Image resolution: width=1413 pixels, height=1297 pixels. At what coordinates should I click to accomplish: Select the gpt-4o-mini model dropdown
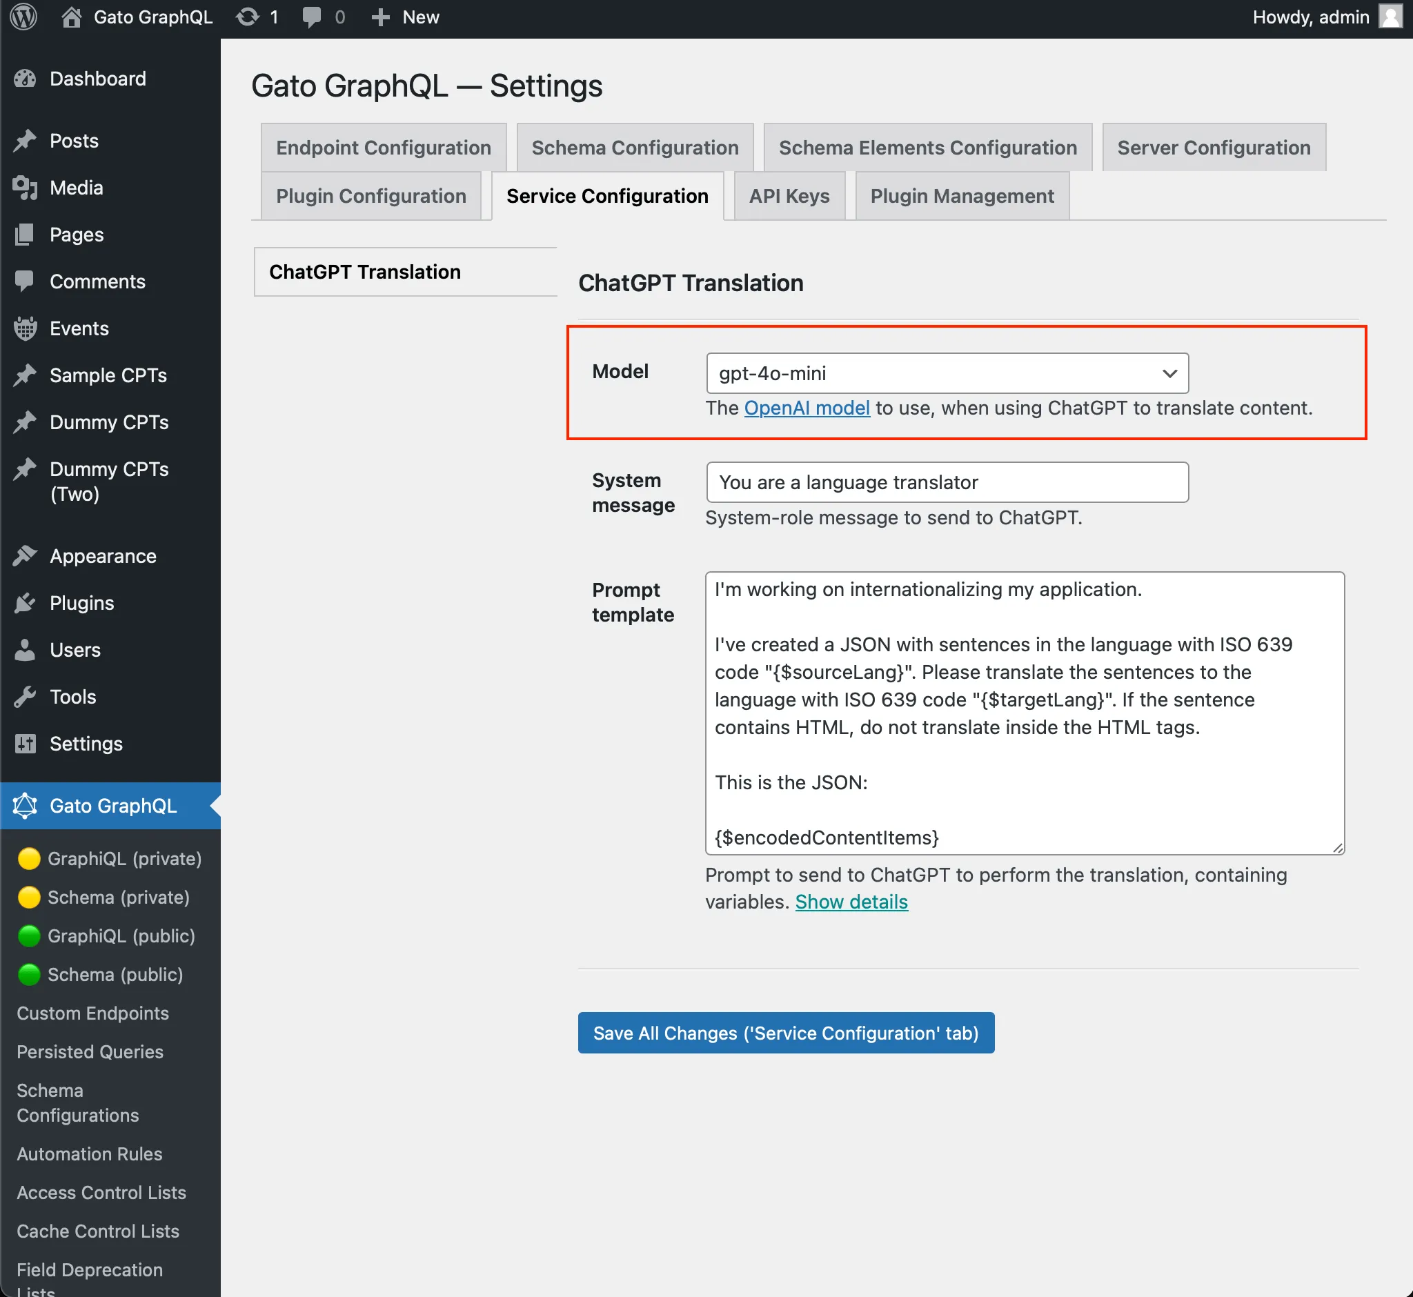[948, 372]
